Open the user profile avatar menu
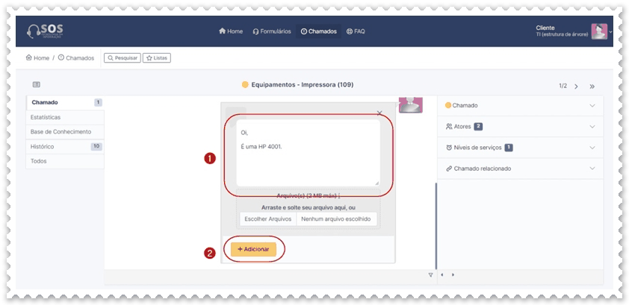The image size is (629, 305). (599, 31)
